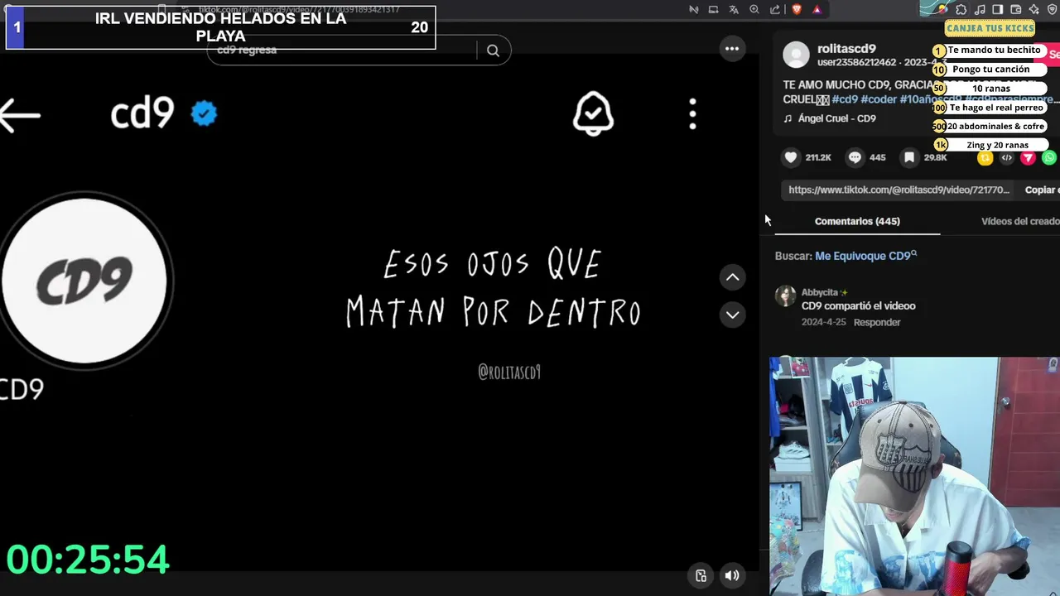Viewport: 1060px width, 596px height.
Task: Click the share page icon in address bar
Action: coord(775,9)
